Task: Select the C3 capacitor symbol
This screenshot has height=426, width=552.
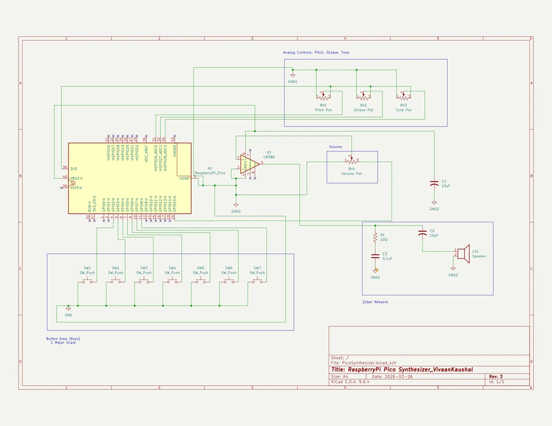Action: click(375, 256)
